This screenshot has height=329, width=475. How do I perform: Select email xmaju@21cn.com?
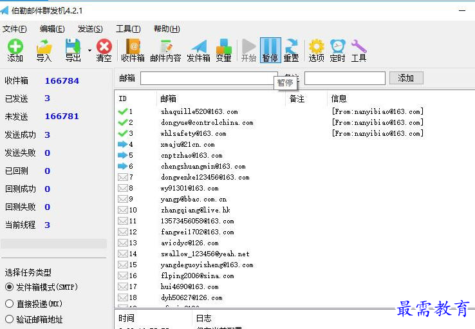[x=188, y=144]
